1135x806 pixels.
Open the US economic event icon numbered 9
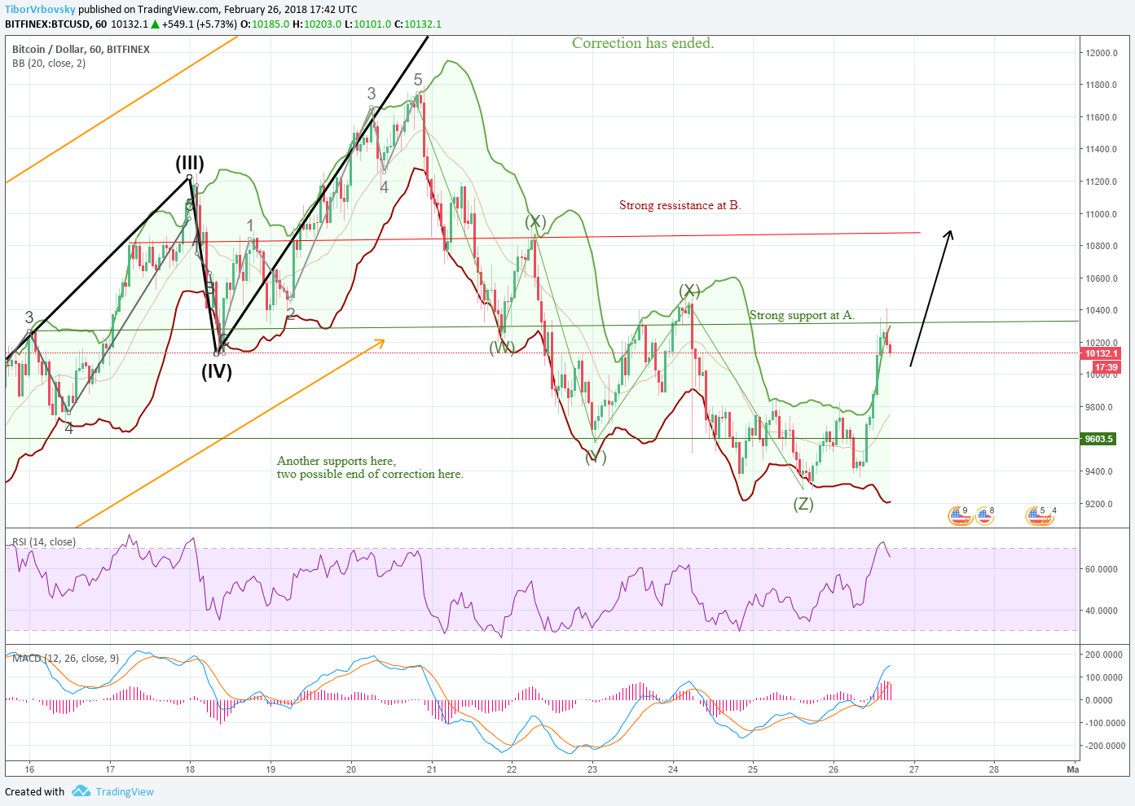960,515
